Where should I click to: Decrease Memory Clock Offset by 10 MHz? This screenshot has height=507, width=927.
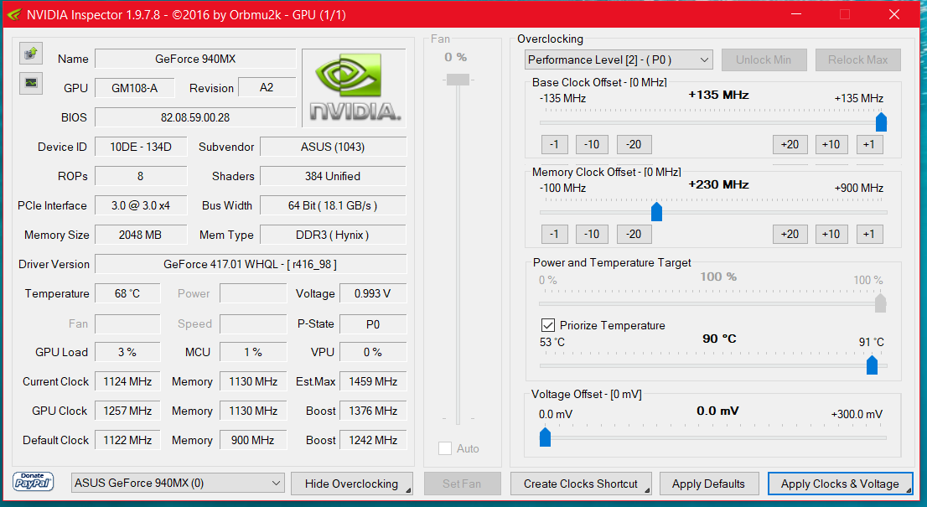tap(592, 234)
